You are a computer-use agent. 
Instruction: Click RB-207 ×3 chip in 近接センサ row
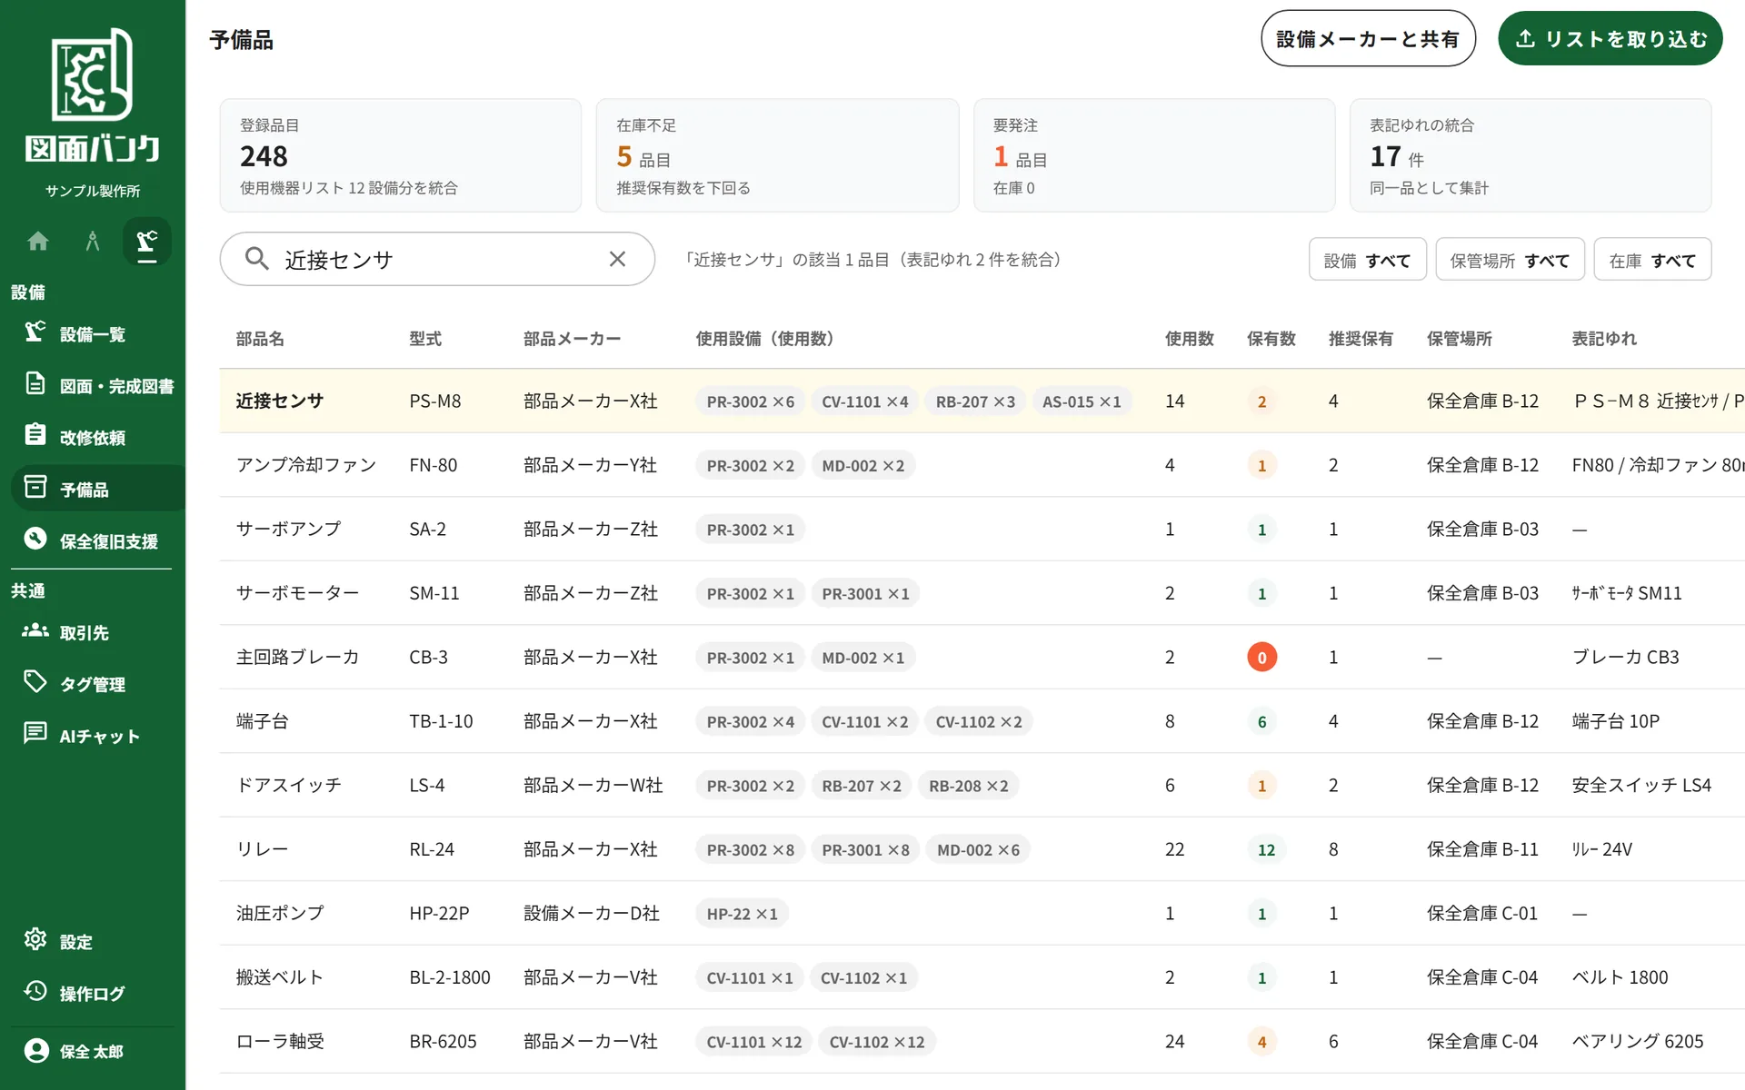pos(975,401)
